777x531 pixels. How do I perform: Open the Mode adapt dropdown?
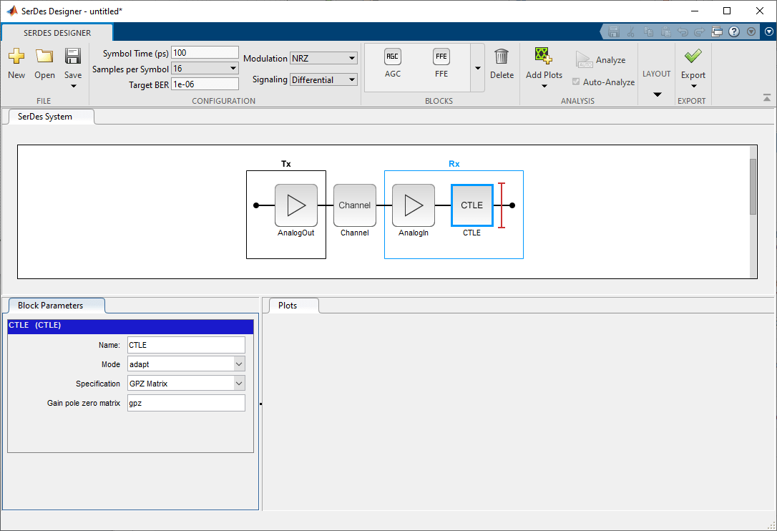coord(186,364)
